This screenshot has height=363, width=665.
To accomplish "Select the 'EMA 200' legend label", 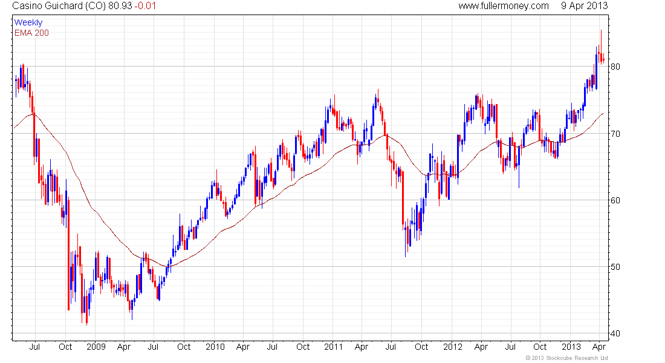I will pos(32,33).
